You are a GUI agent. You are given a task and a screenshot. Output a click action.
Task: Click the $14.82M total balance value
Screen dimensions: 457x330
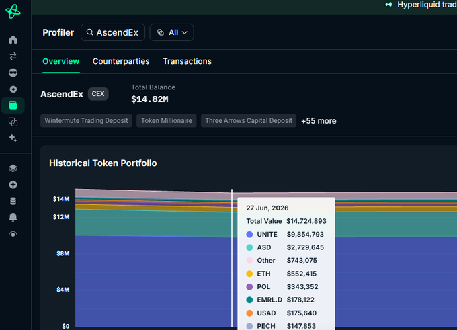150,99
